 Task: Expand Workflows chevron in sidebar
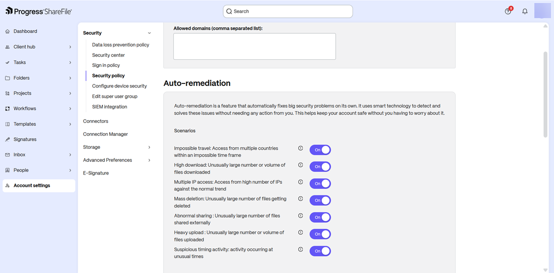(x=70, y=109)
